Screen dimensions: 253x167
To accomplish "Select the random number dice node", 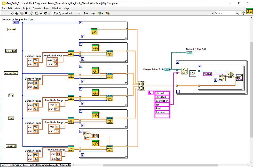I will pyautogui.click(x=95, y=136).
